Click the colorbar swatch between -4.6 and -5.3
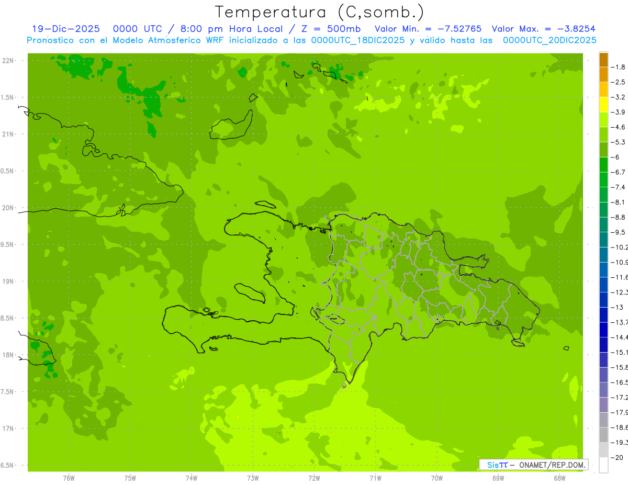628x485 pixels. [603, 134]
